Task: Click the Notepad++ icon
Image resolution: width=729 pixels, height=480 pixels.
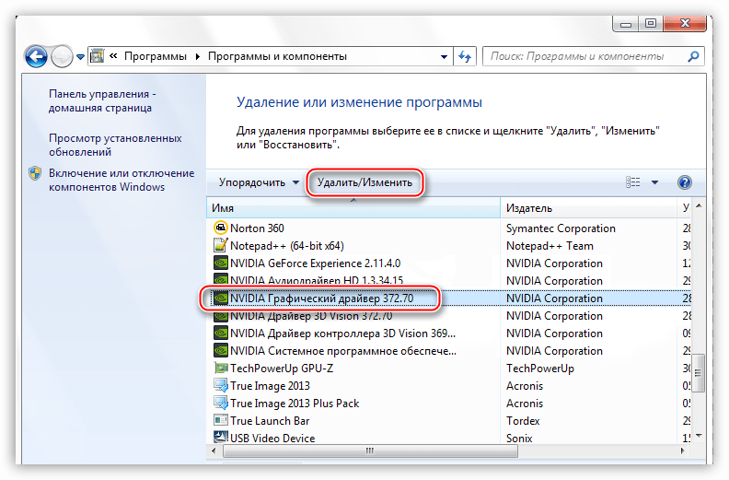Action: [x=220, y=245]
